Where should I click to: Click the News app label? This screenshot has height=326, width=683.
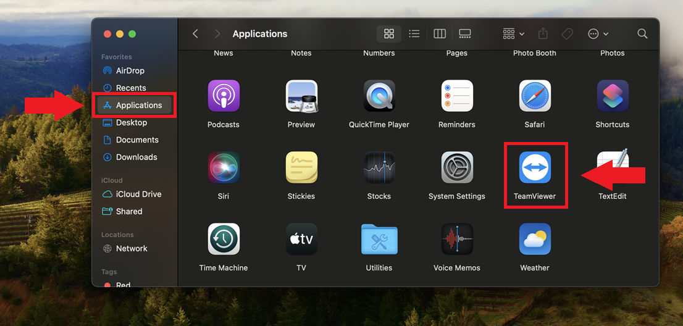click(x=224, y=53)
